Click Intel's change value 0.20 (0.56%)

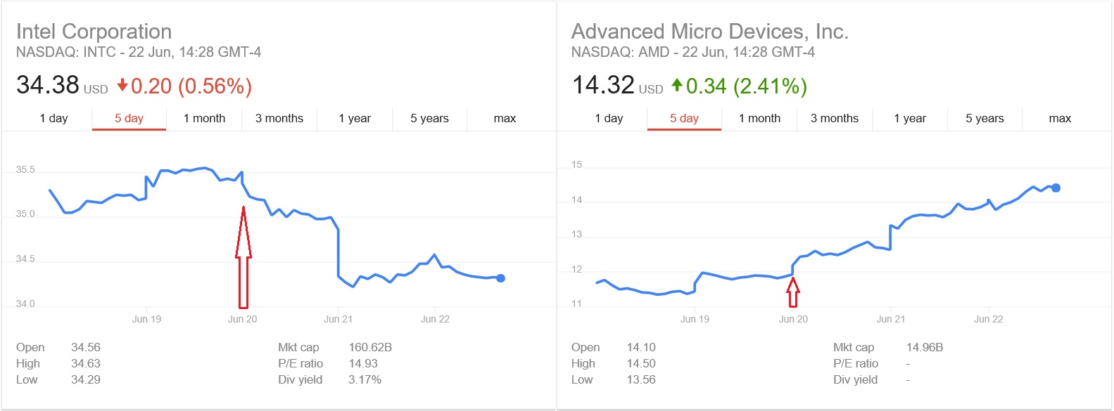[191, 86]
